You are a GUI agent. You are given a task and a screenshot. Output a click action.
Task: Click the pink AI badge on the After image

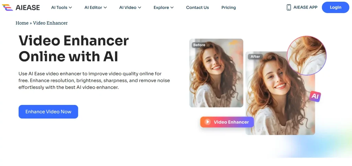pyautogui.click(x=315, y=97)
